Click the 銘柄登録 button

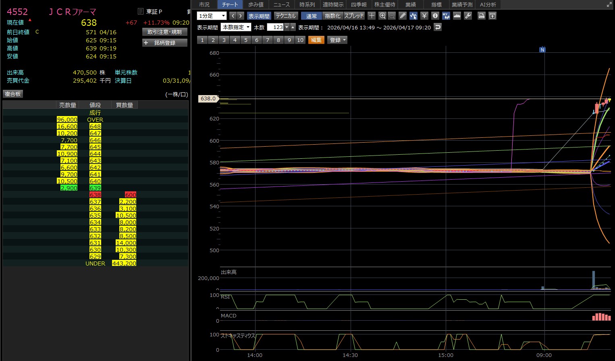pos(165,43)
